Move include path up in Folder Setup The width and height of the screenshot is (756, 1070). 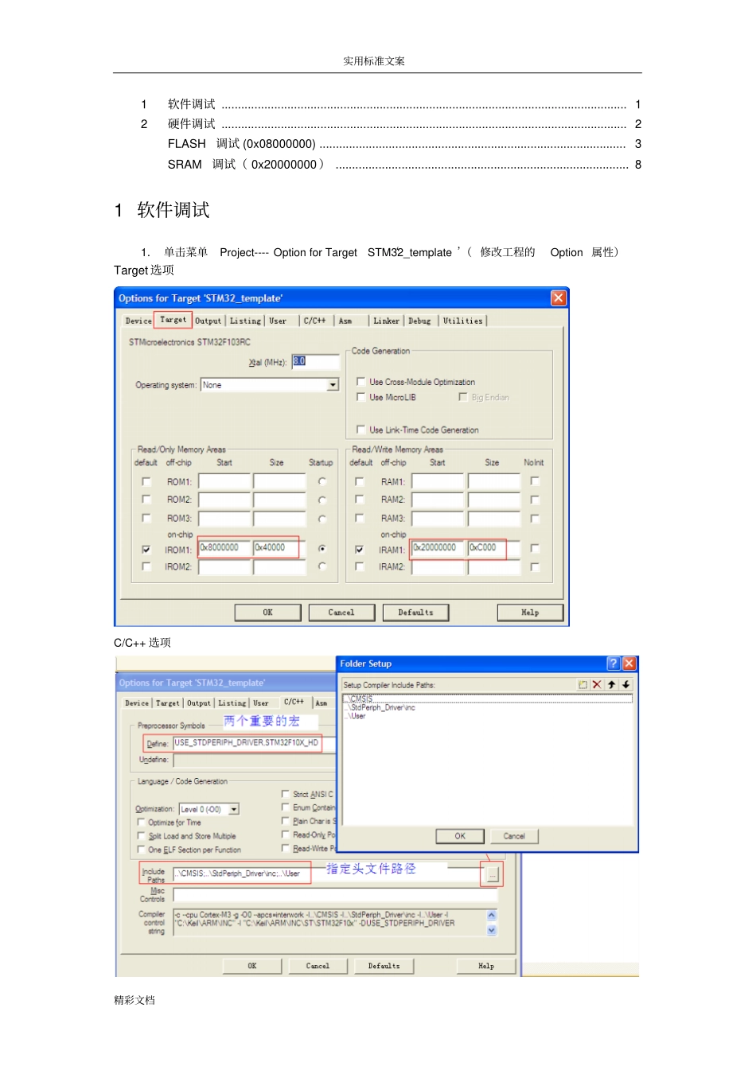point(611,684)
